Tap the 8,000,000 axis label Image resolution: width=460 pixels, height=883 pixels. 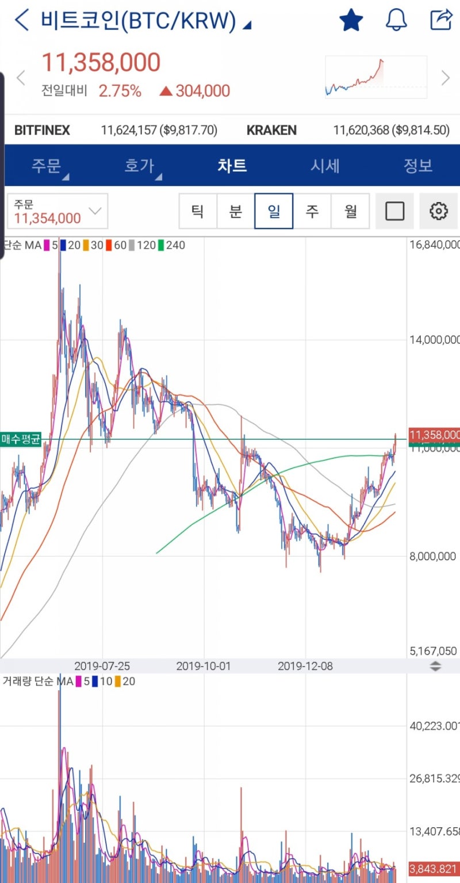pos(432,556)
